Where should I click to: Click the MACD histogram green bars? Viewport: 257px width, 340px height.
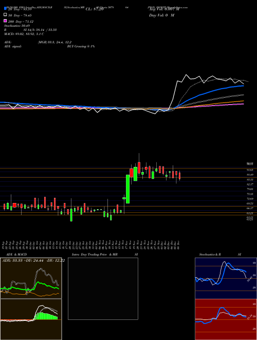point(46,316)
